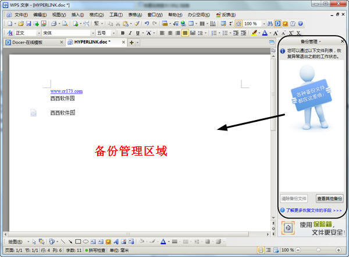The image size is (349, 257).
Task: Open the 宋体 font name dropdown
Action: point(93,33)
